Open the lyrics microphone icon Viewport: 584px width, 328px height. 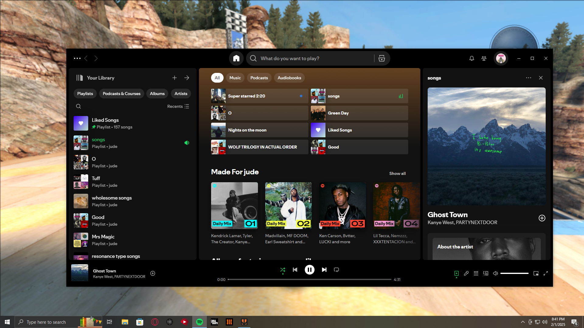coord(466,273)
